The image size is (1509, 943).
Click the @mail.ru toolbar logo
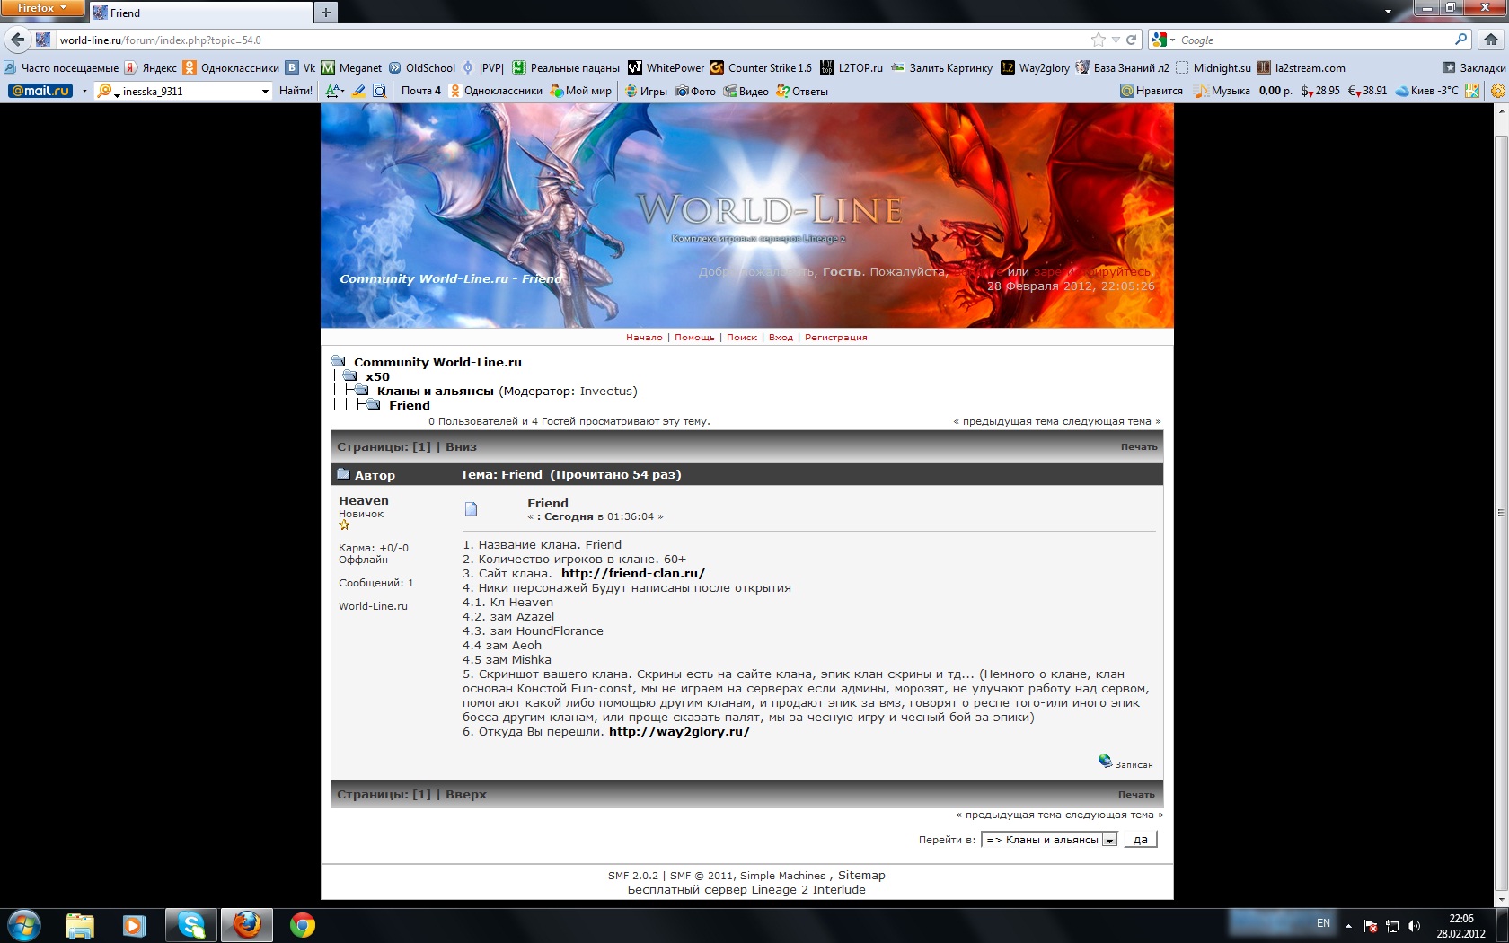[40, 91]
